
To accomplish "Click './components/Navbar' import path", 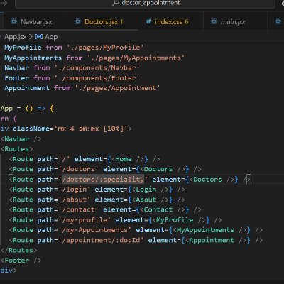I will point(97,68).
